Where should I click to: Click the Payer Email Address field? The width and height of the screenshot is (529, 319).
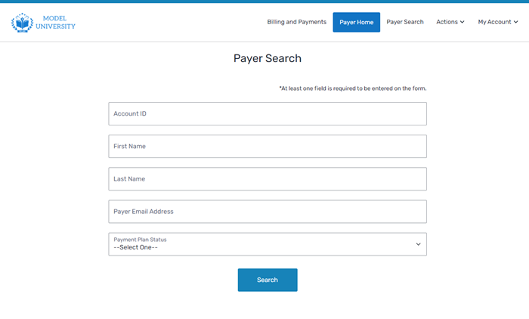tap(268, 212)
